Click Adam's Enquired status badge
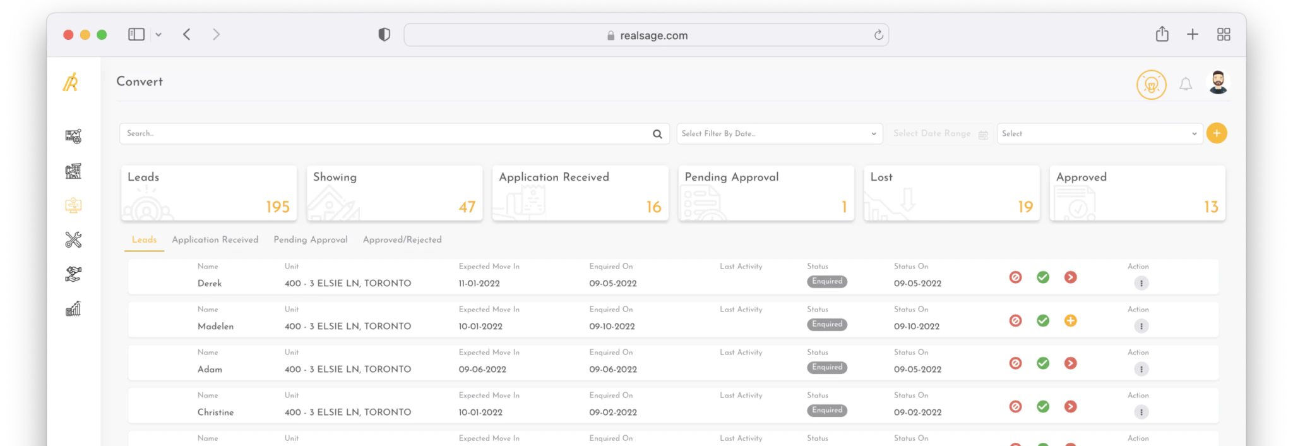Viewport: 1293px width, 446px height. (x=827, y=367)
